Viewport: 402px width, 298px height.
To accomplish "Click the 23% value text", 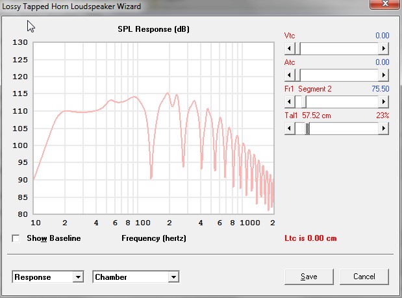I will tap(383, 116).
